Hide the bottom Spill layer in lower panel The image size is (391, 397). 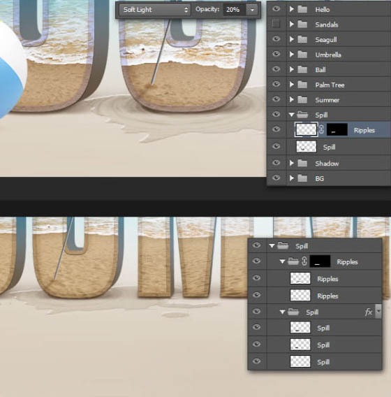256,361
